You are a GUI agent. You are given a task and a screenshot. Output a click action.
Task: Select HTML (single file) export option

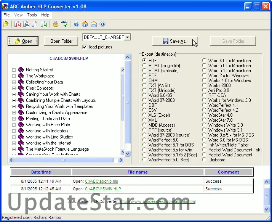pyautogui.click(x=144, y=65)
